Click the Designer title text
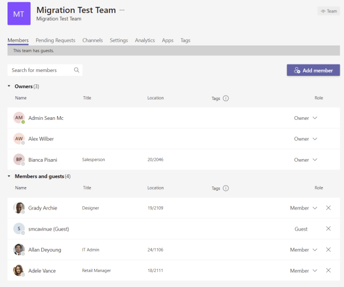The height and width of the screenshot is (287, 344). coord(90,208)
